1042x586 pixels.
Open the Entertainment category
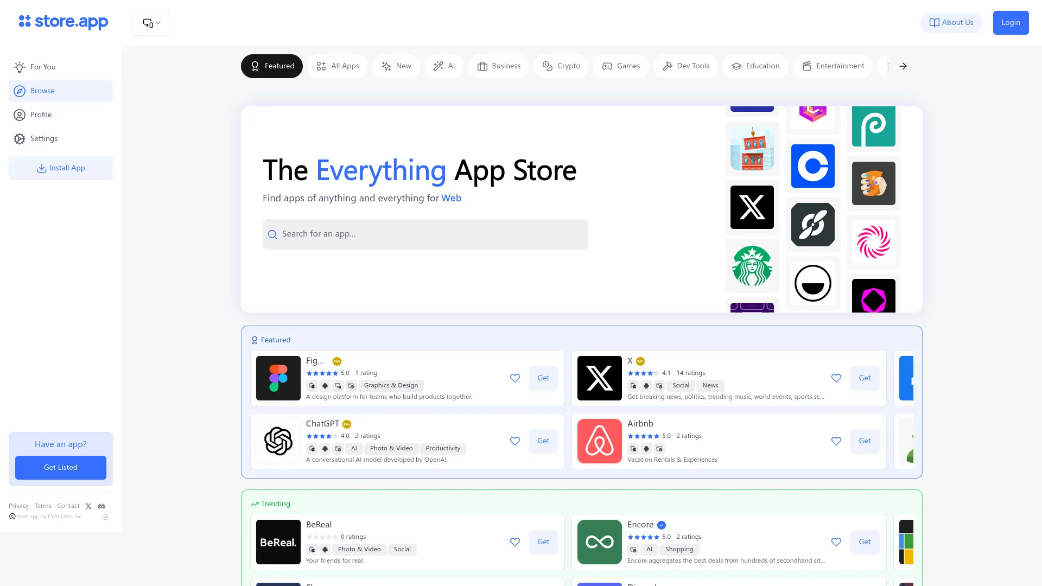coord(833,66)
